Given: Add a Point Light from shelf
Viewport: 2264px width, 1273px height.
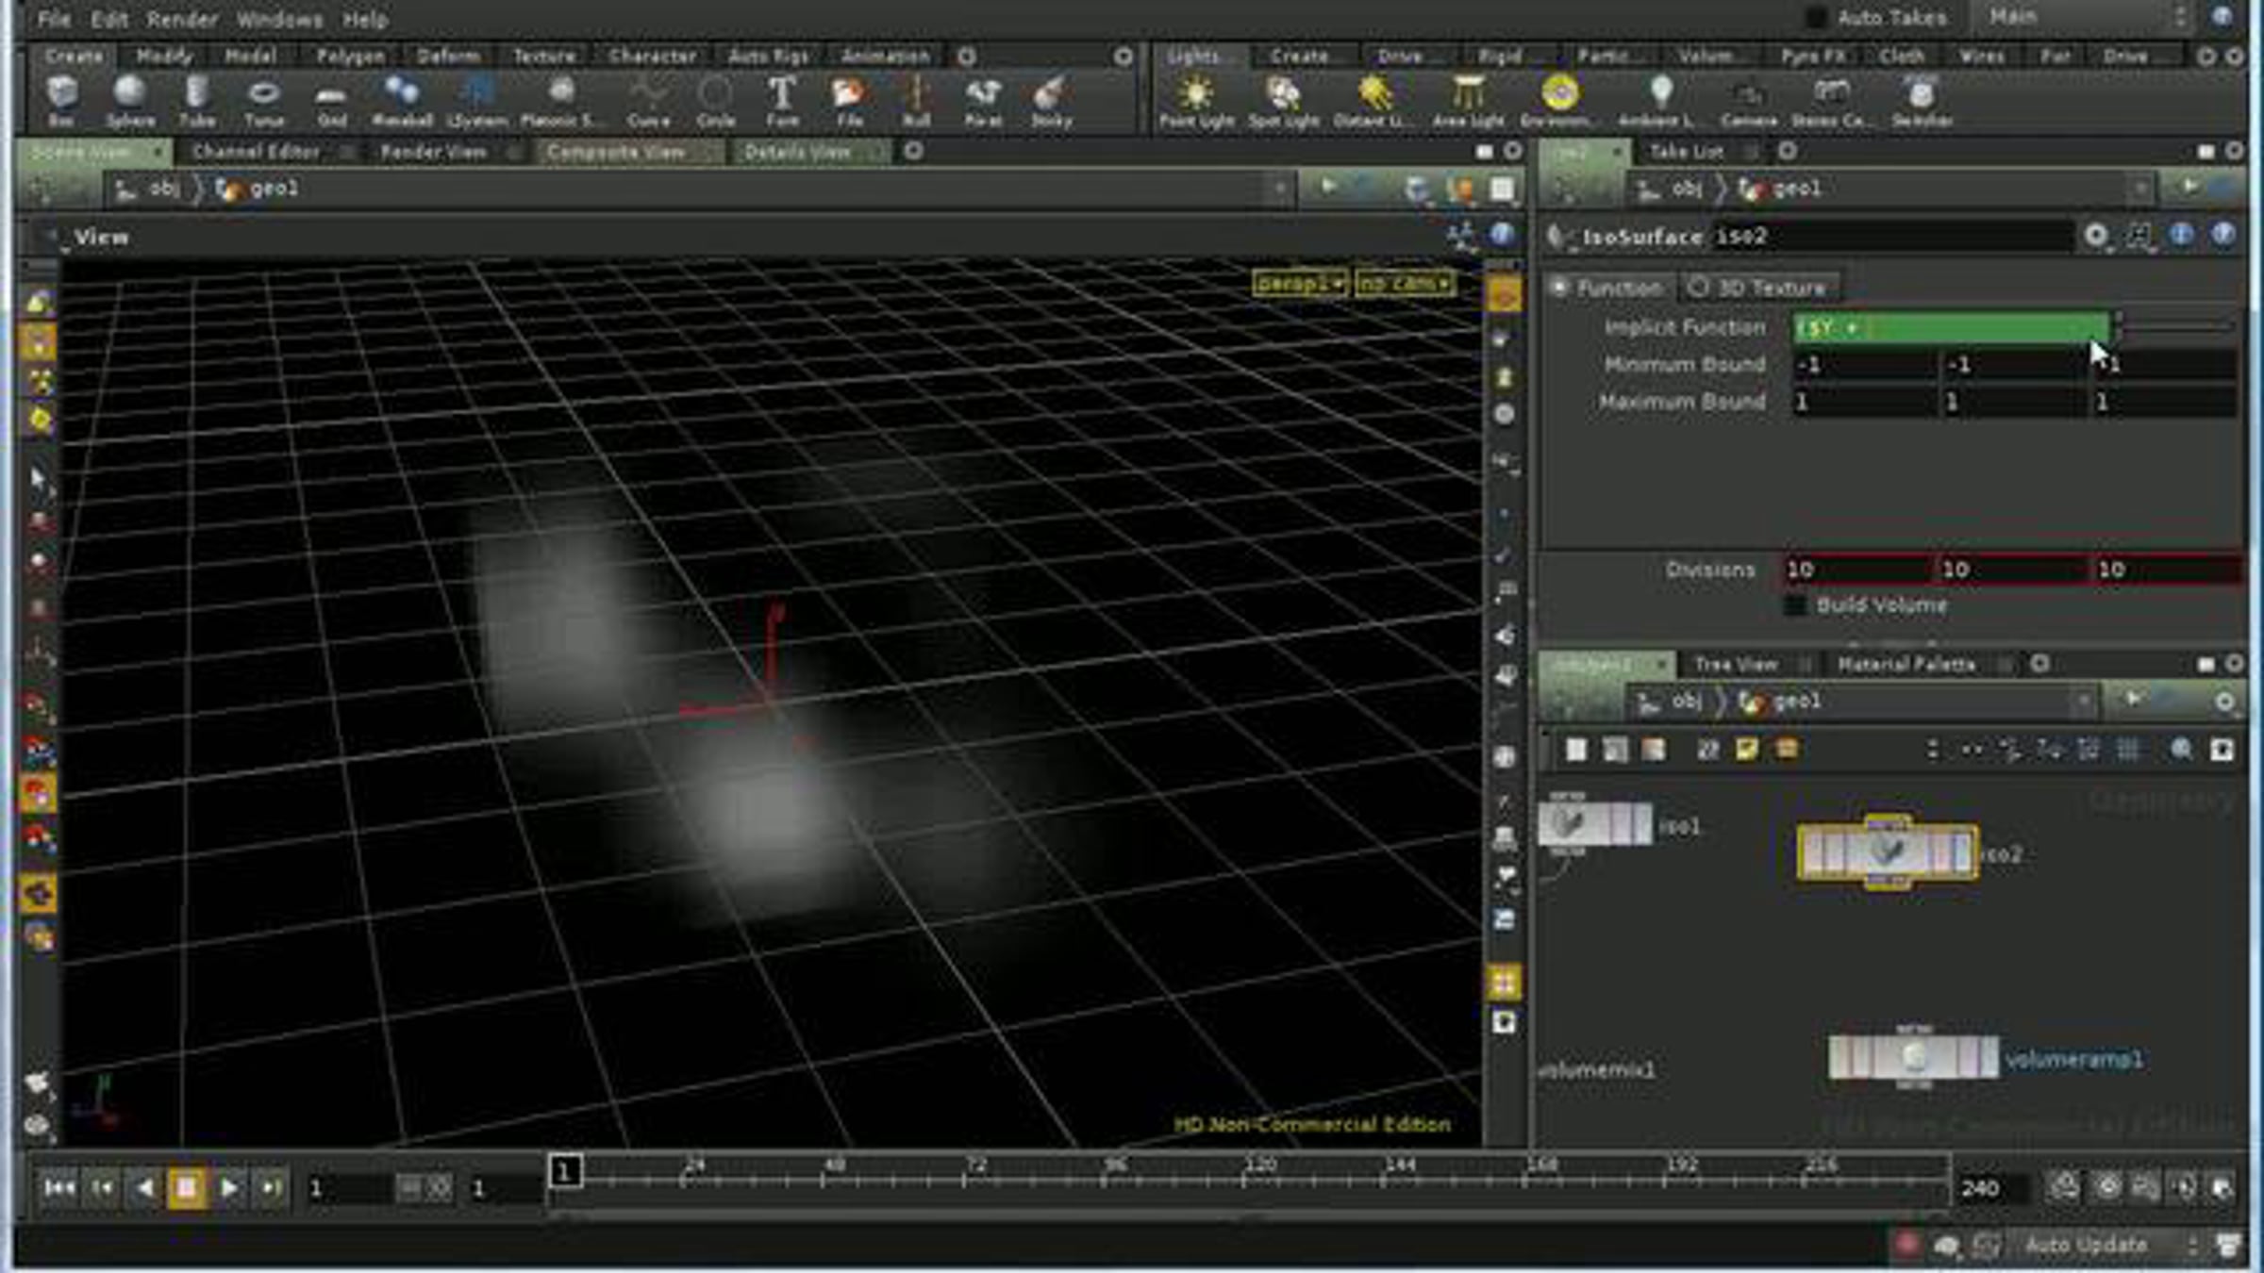Looking at the screenshot, I should 1195,100.
